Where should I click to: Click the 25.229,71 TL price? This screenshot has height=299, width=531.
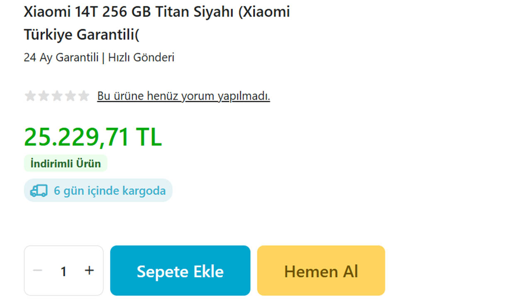pos(93,137)
